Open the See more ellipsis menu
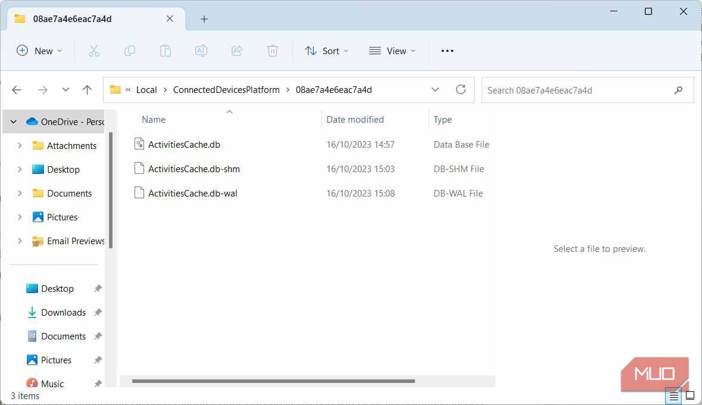The height and width of the screenshot is (405, 702). 447,51
